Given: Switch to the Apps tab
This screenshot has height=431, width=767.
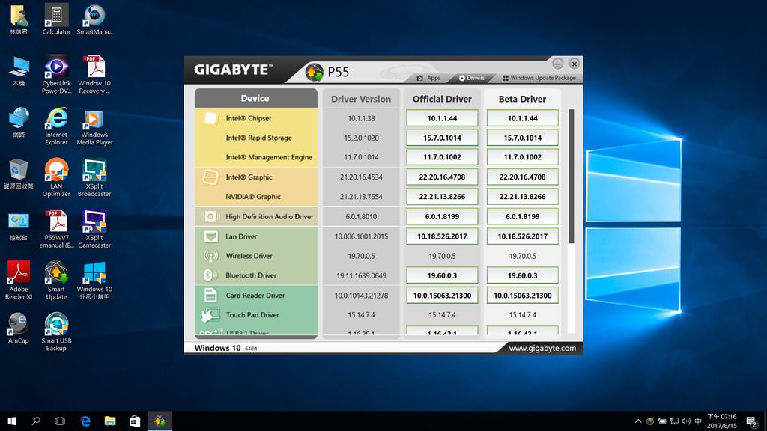Looking at the screenshot, I should [x=428, y=78].
